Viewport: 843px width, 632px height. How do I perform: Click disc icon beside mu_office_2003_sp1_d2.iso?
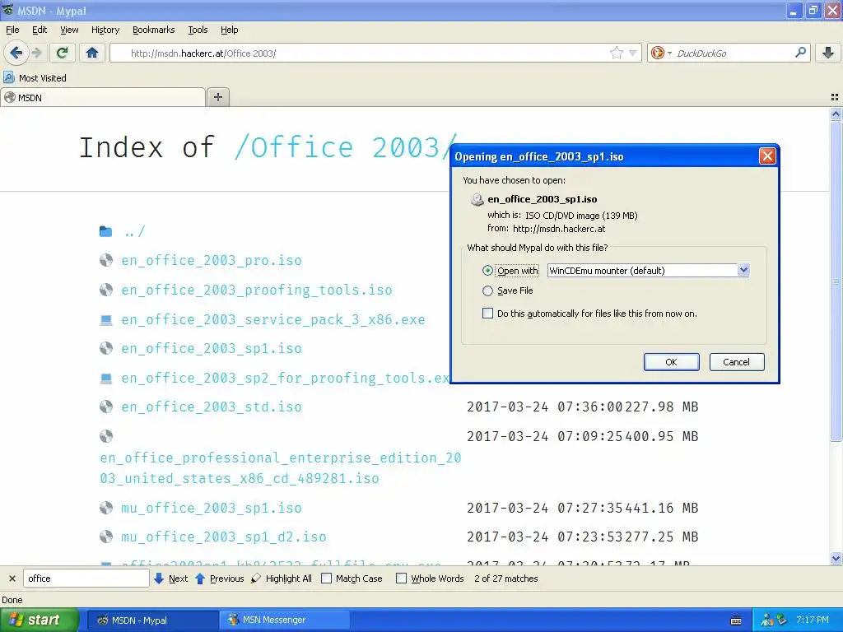point(106,537)
